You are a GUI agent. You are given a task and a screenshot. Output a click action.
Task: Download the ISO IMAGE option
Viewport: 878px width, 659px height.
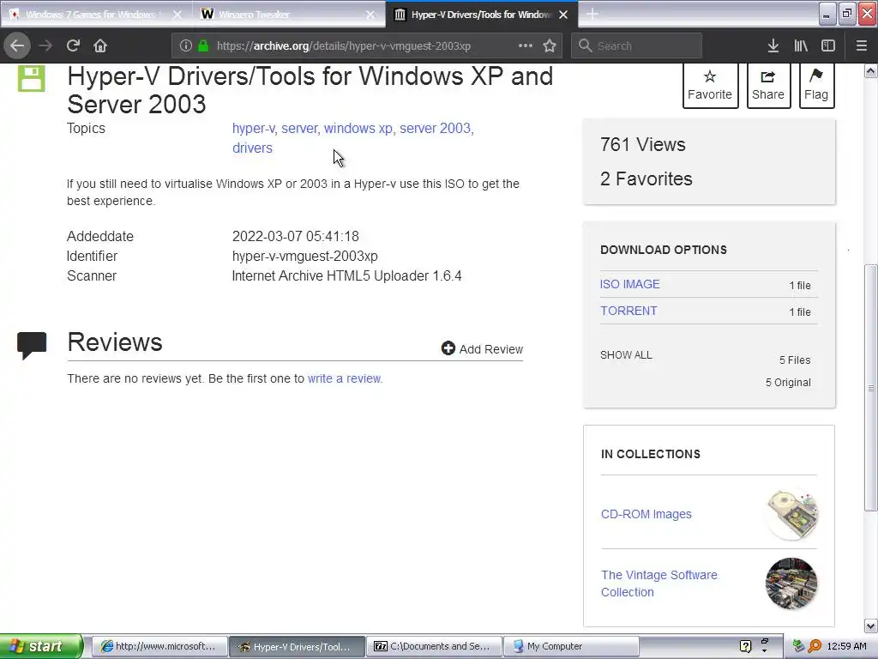point(630,284)
